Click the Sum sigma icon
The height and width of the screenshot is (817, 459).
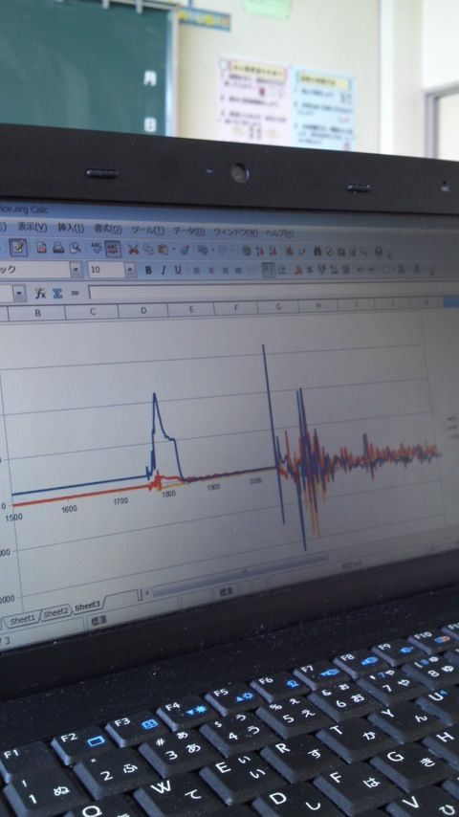[x=57, y=293]
